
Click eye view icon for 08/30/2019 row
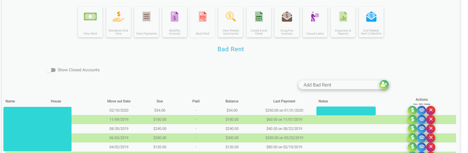point(422,129)
